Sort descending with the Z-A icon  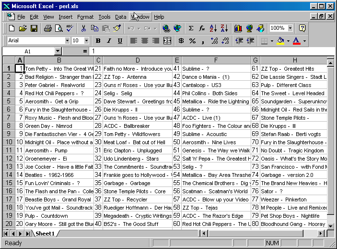[224, 28]
